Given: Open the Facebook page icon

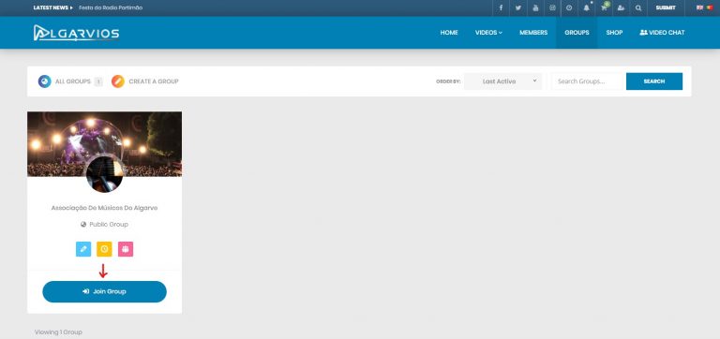Looking at the screenshot, I should 501,7.
